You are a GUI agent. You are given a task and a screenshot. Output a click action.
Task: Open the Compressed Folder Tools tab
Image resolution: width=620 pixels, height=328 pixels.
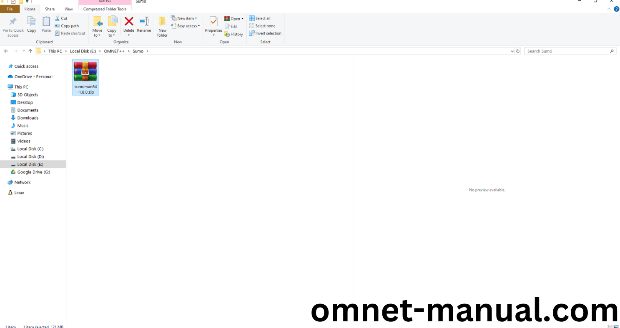105,9
